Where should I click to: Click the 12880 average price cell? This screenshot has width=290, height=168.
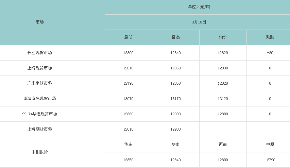click(x=223, y=114)
